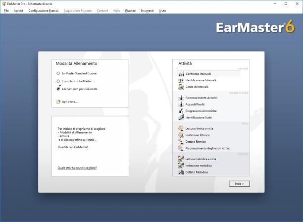This screenshot has height=222, width=303.
Task: Click the Controlli menu
Action: (x=102, y=10)
